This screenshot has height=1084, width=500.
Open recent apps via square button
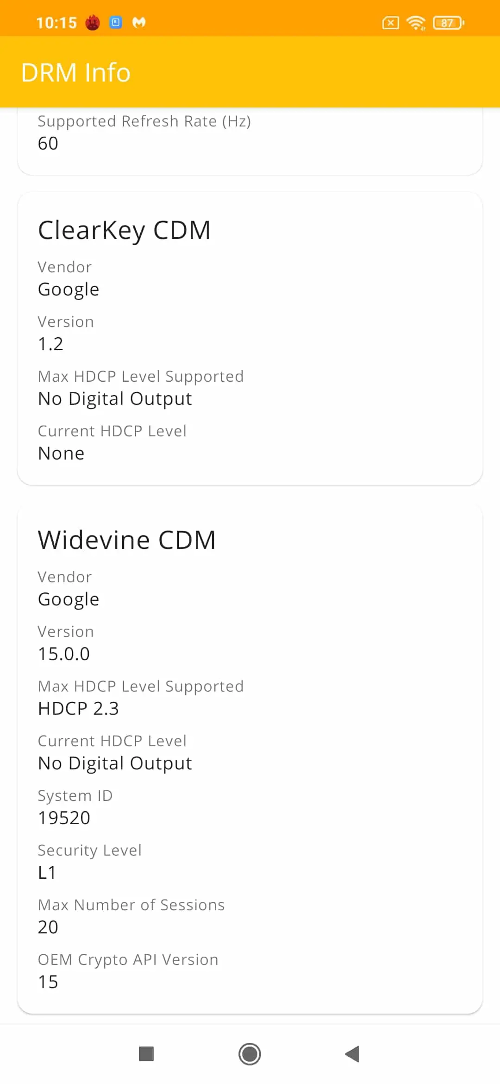pyautogui.click(x=146, y=1054)
